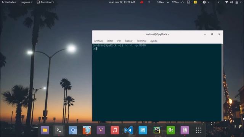Open the system monitor from the dock
244x137 pixels.
coord(143,130)
